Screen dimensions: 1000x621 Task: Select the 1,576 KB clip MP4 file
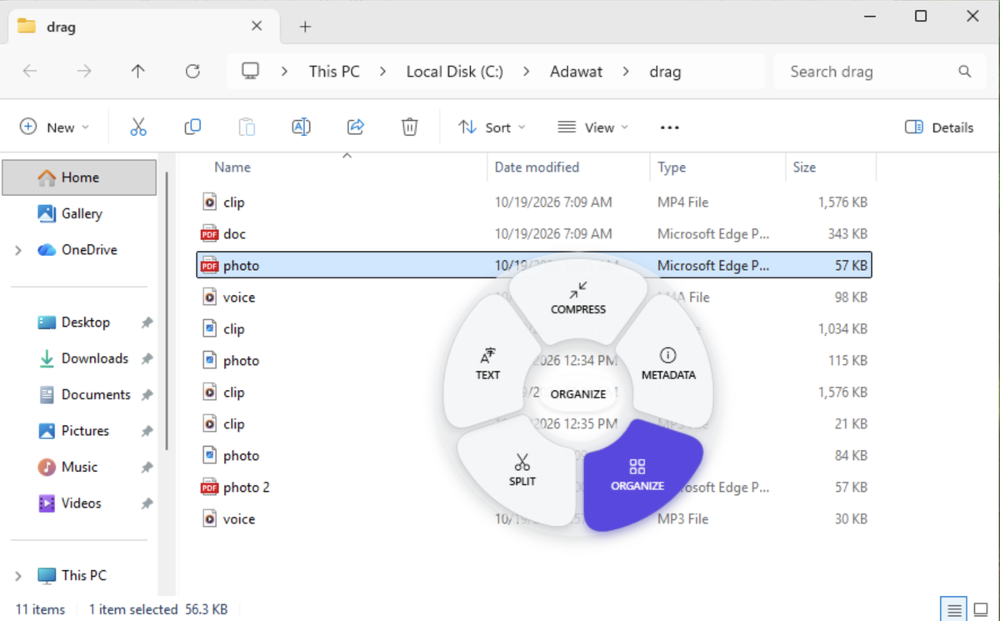(x=534, y=203)
